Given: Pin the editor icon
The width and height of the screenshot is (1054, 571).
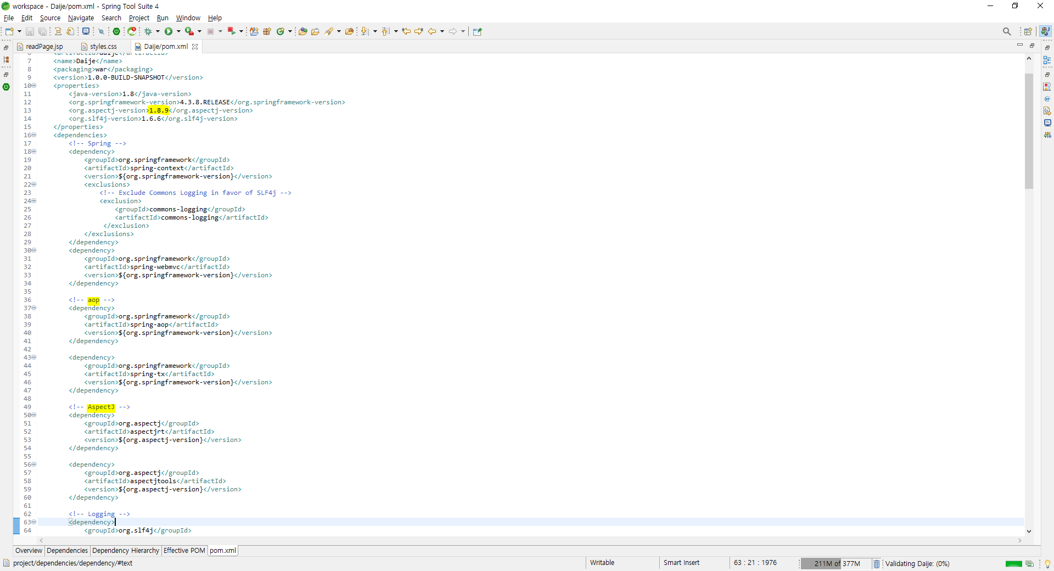Looking at the screenshot, I should pos(477,31).
